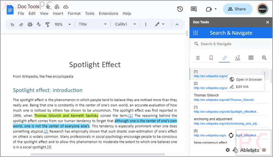Open version history clock icon
The height and width of the screenshot is (157, 273).
[180, 9]
